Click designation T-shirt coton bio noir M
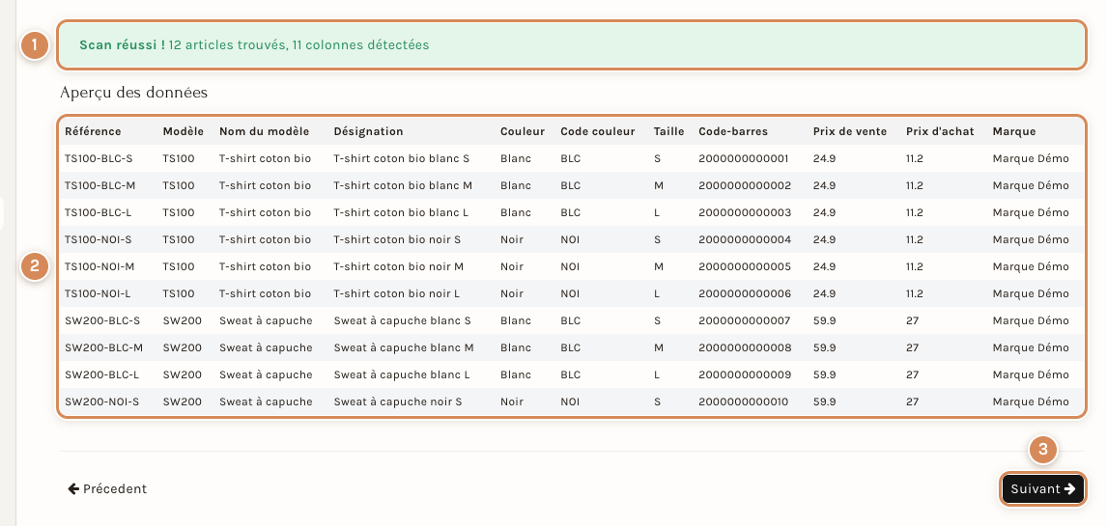 (399, 266)
